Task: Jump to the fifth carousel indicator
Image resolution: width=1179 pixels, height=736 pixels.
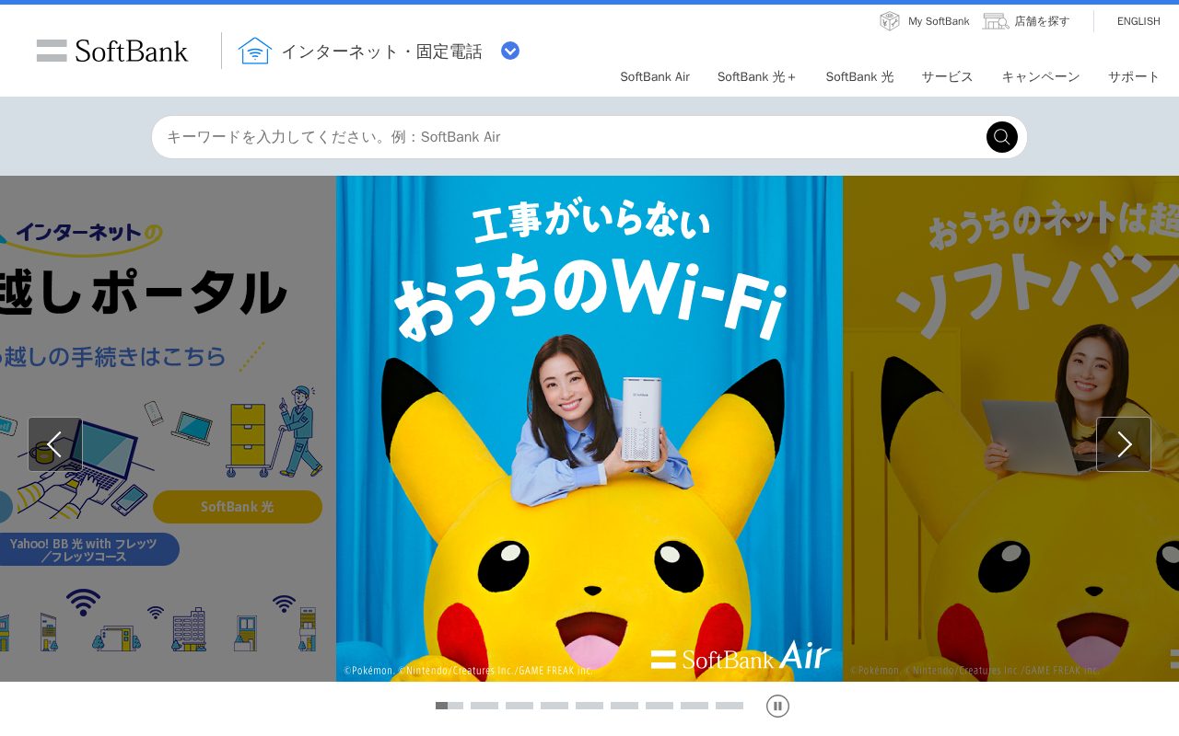Action: point(589,706)
